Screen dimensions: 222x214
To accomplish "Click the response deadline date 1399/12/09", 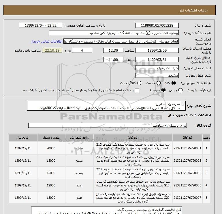I will 157,50.
